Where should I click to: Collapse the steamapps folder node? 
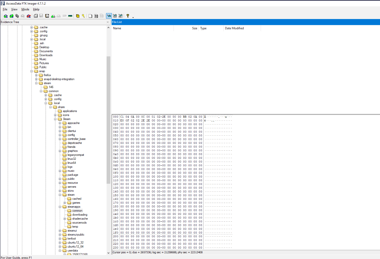[60, 207]
